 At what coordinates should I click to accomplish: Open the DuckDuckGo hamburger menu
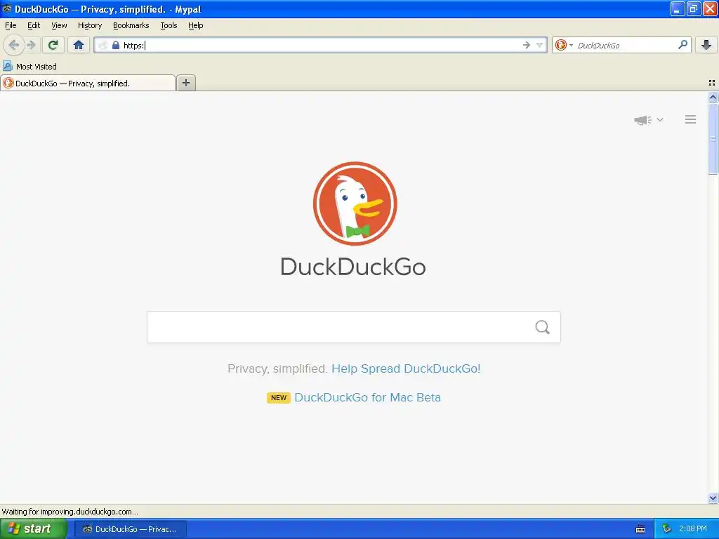[x=691, y=119]
